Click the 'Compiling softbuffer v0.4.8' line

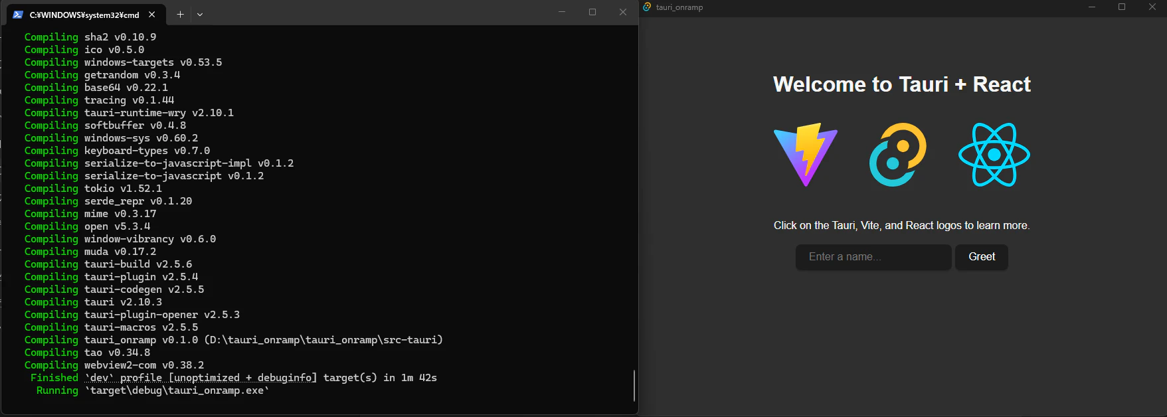106,125
